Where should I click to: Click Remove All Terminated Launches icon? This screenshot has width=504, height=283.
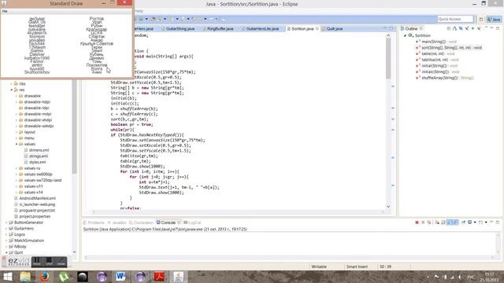[428, 222]
